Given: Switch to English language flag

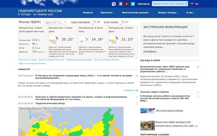Looking at the screenshot, I should tap(197, 4).
